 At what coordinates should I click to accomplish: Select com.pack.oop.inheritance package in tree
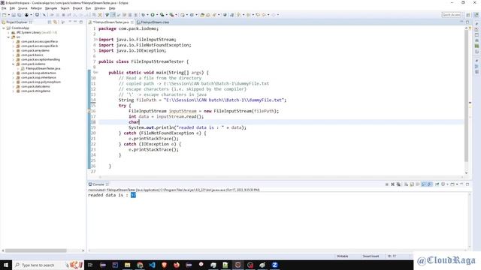point(38,77)
